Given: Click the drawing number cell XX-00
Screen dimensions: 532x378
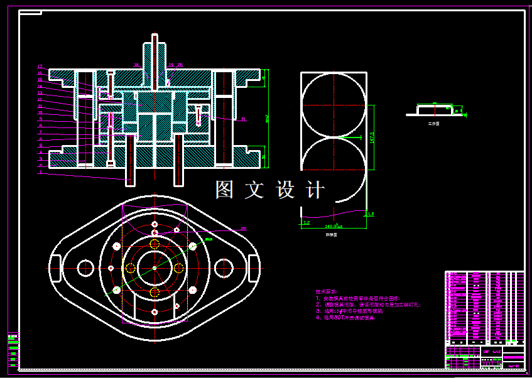Looking at the screenshot, I should (514, 366).
